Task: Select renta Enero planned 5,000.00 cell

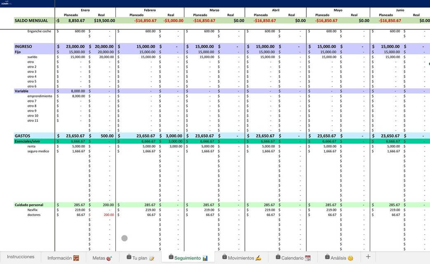Action: [x=78, y=146]
